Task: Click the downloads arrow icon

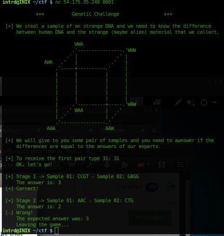Action: (x=107, y=165)
